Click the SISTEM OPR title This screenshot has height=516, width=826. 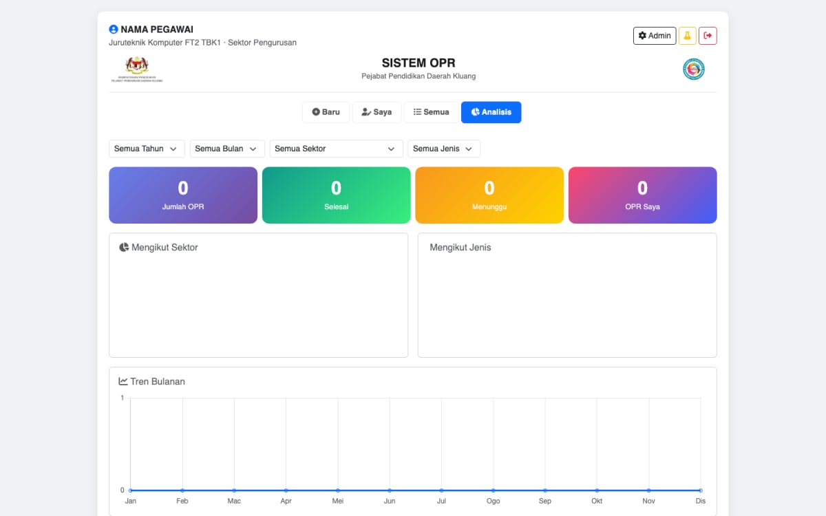(x=419, y=63)
